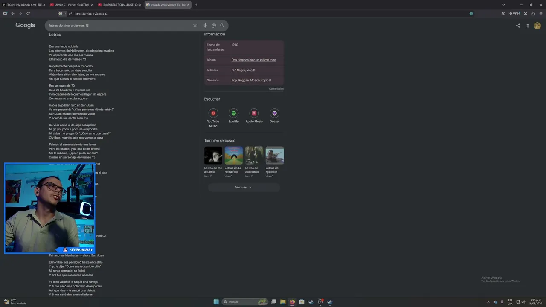This screenshot has width=546, height=307.
Task: Open the browser extensions menu
Action: click(x=533, y=14)
